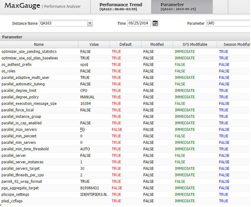Open the calendar date picker icon
The width and height of the screenshot is (251, 207).
[155, 23]
